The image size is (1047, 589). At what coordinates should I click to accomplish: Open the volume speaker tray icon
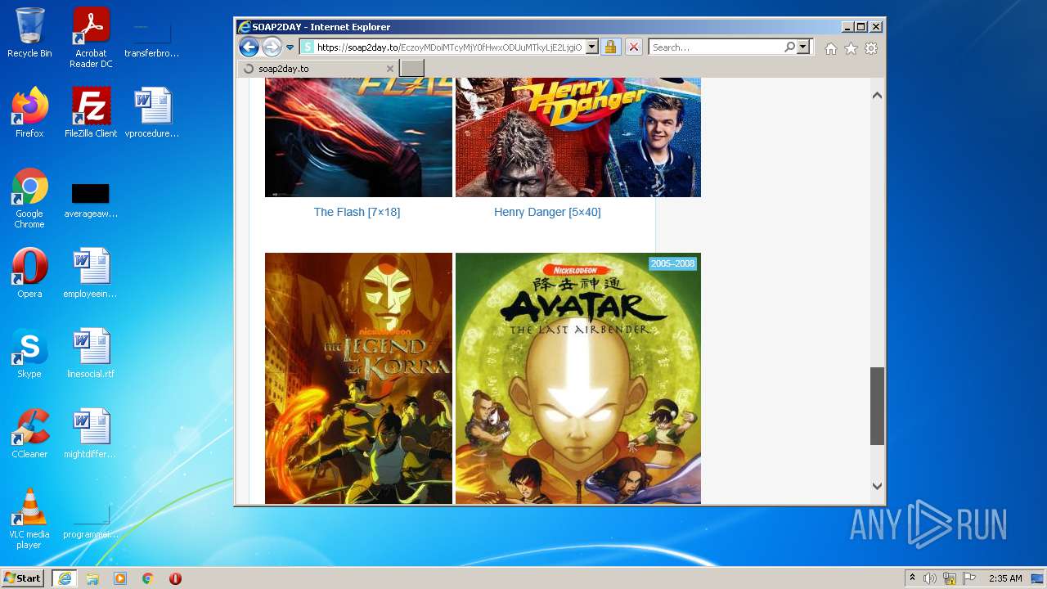coord(930,578)
